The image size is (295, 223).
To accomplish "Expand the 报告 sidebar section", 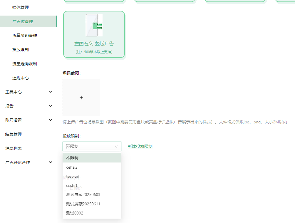I will (x=10, y=106).
